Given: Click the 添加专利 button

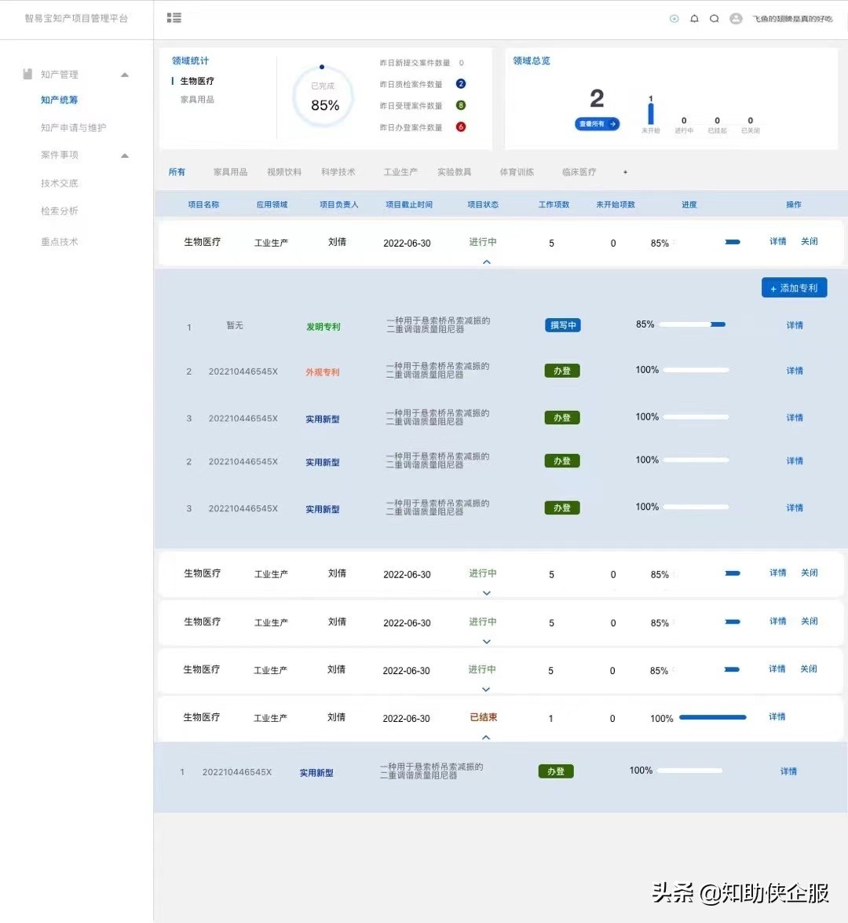Looking at the screenshot, I should [x=795, y=288].
